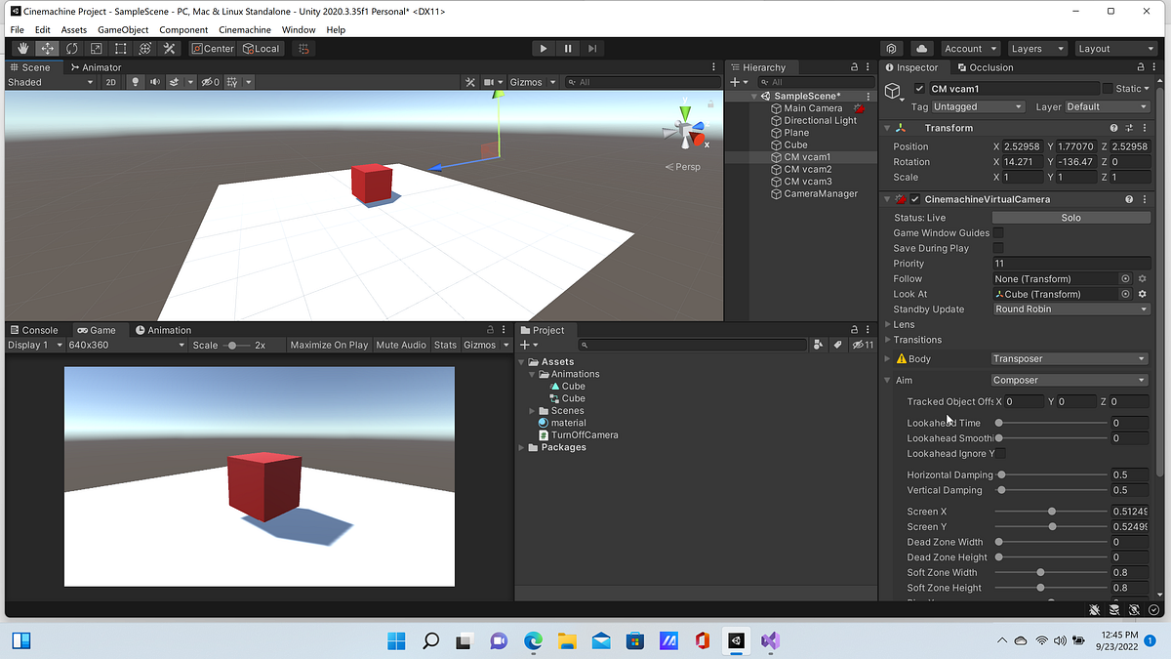Image resolution: width=1171 pixels, height=659 pixels.
Task: Pick object for Look At field
Action: coord(1125,294)
